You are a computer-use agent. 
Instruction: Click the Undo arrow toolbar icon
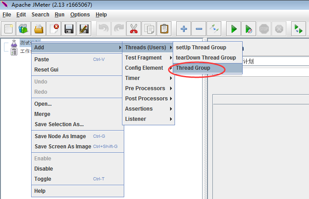104,29
